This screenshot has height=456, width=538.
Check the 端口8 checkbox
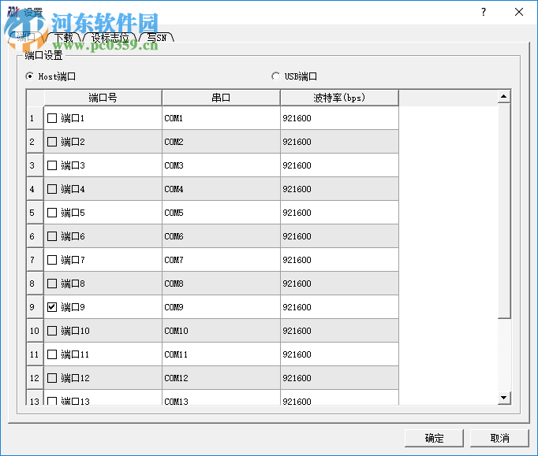click(x=52, y=284)
